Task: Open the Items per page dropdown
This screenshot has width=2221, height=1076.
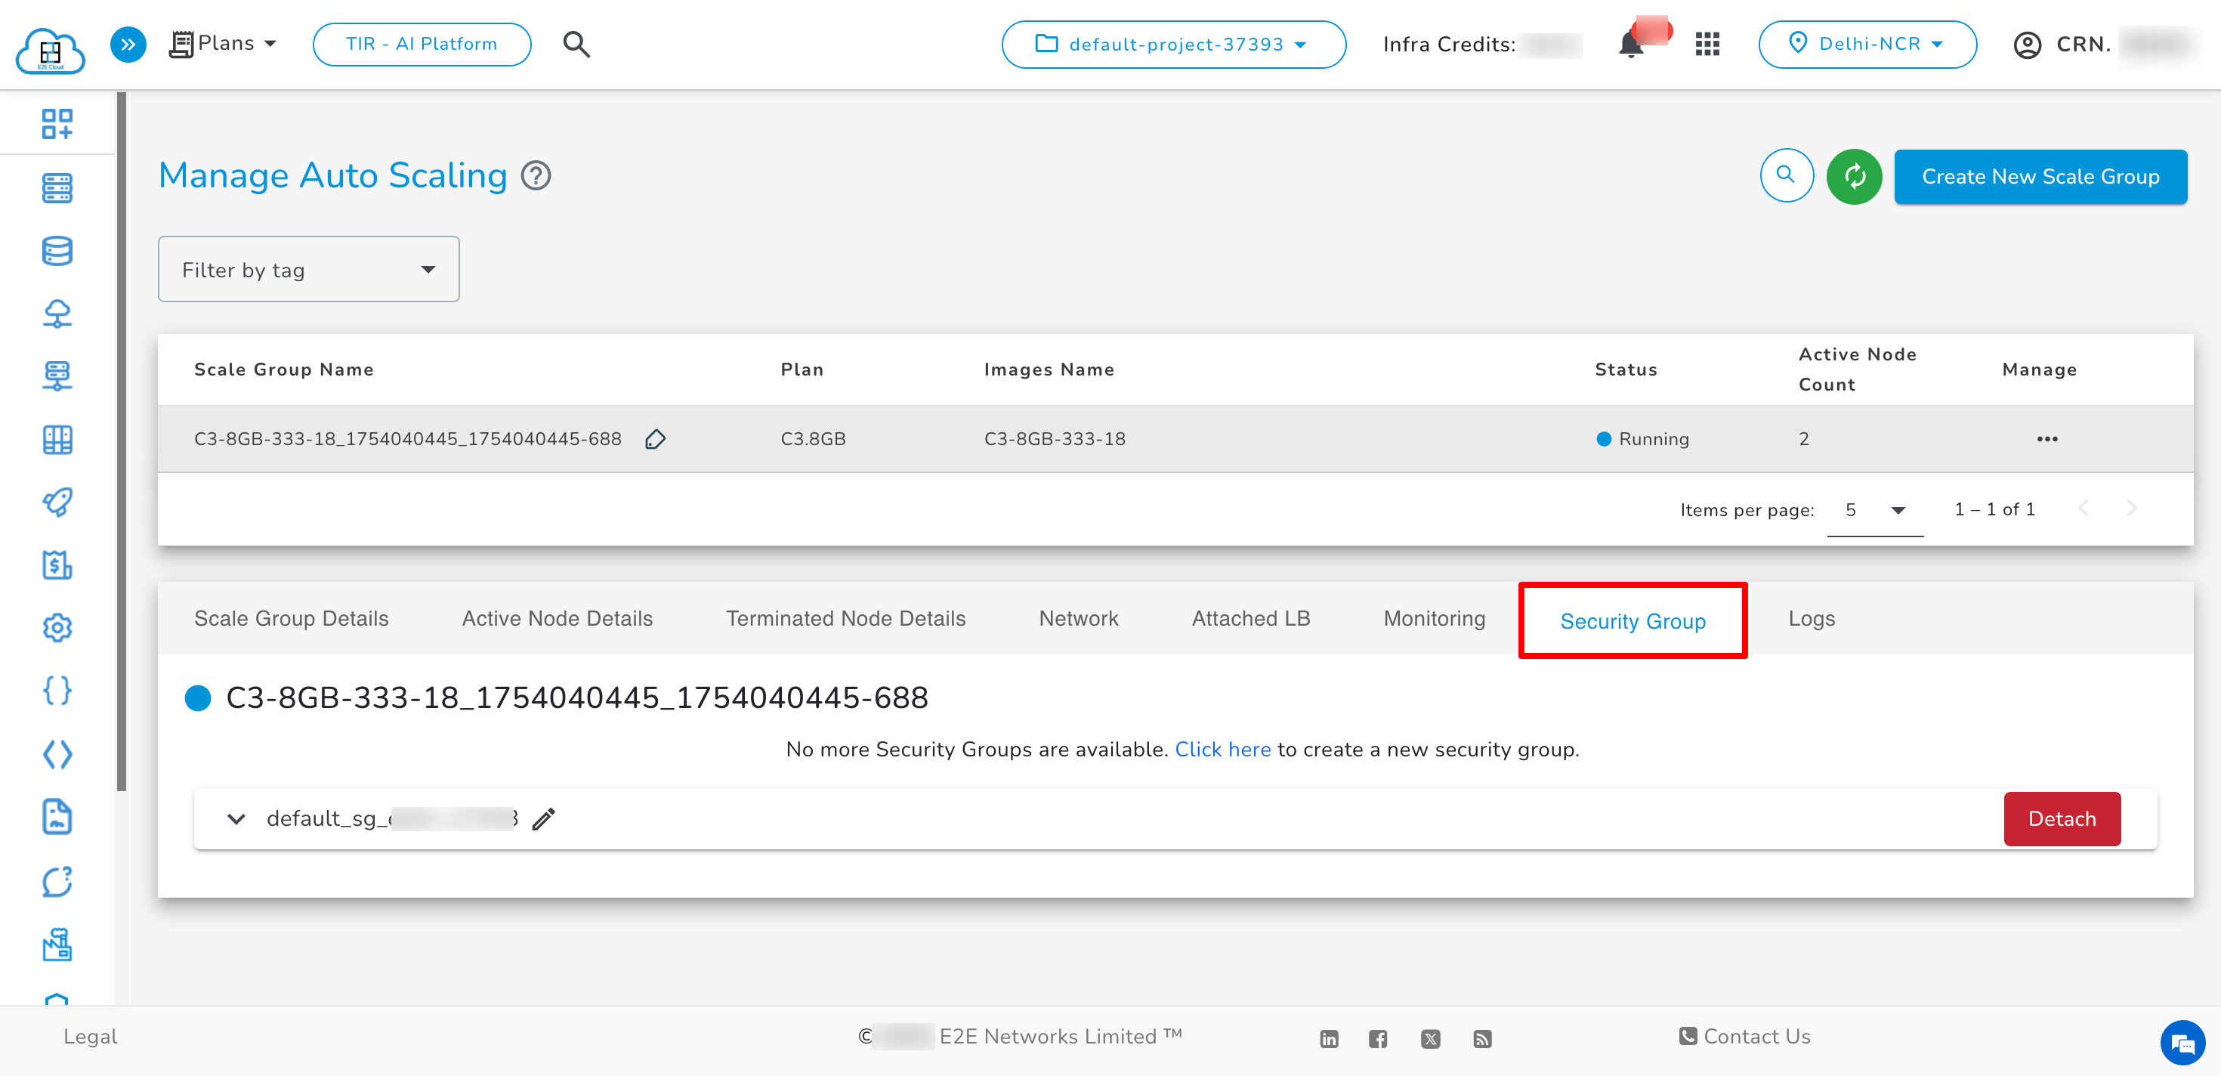Action: (1874, 509)
